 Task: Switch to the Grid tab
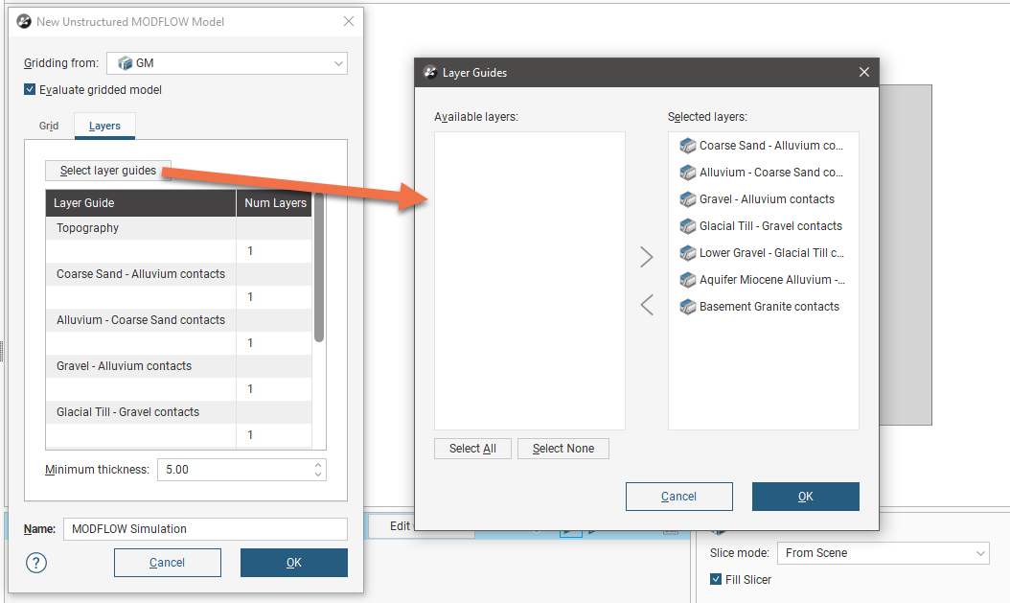point(49,126)
